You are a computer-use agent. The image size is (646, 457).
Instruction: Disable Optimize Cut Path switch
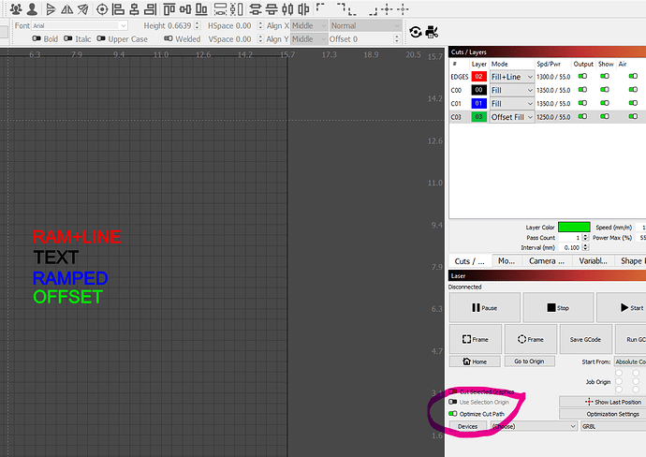[453, 414]
